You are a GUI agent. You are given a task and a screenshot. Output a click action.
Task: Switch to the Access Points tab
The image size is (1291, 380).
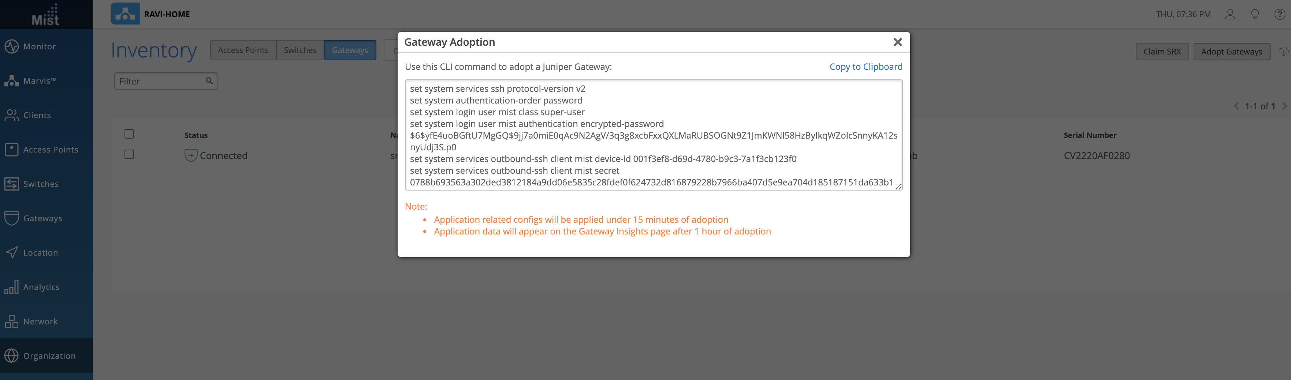pos(243,50)
